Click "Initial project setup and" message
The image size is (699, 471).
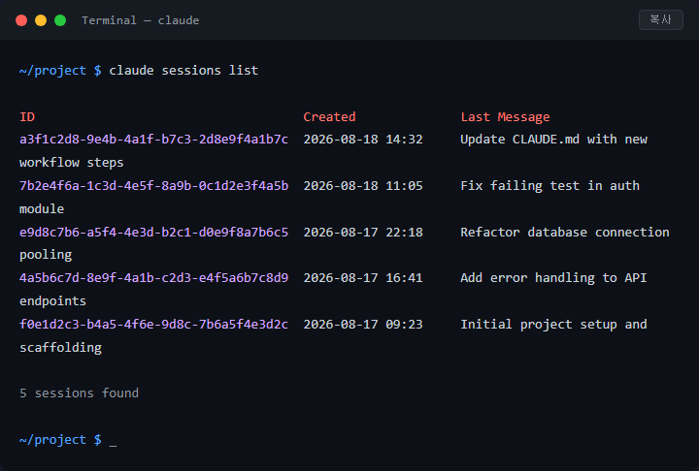tap(553, 324)
